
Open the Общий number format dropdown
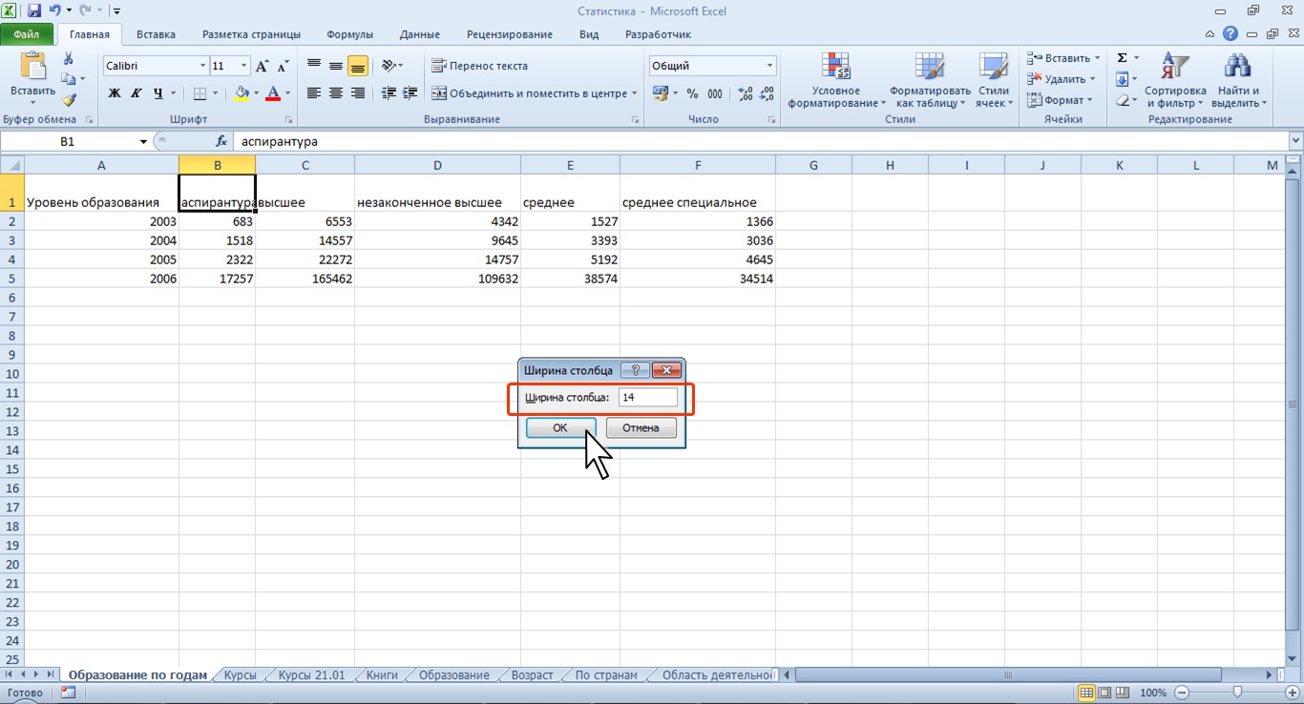click(770, 66)
